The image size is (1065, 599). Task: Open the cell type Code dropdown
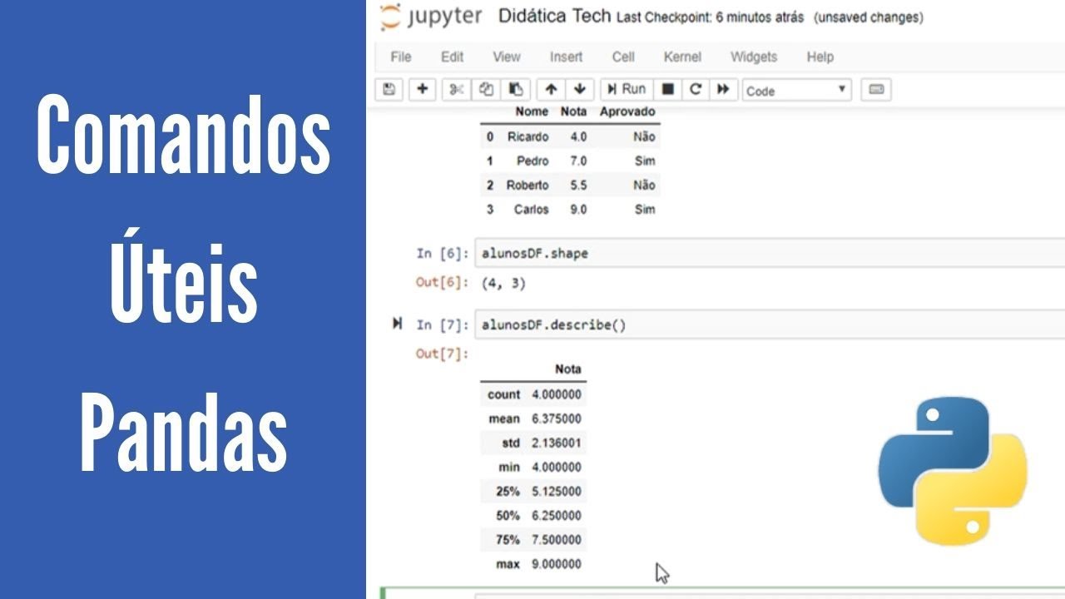pos(796,90)
